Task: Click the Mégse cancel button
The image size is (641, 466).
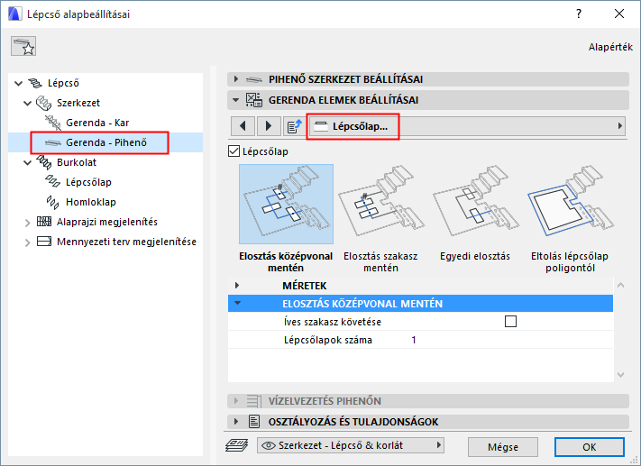Action: [503, 447]
